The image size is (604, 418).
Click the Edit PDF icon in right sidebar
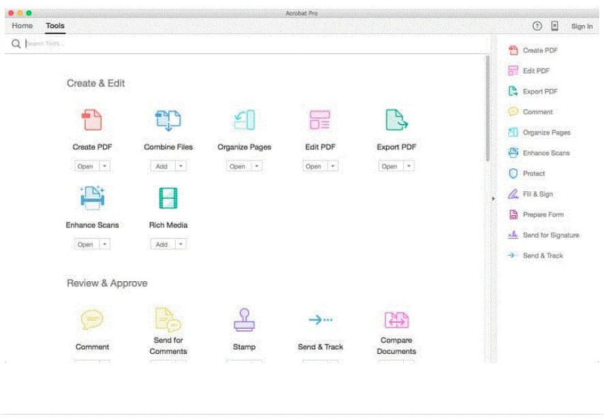point(513,71)
